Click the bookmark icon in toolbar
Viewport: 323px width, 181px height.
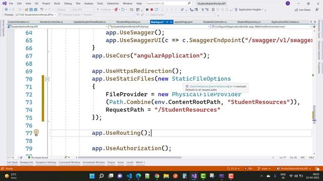pyautogui.click(x=213, y=10)
